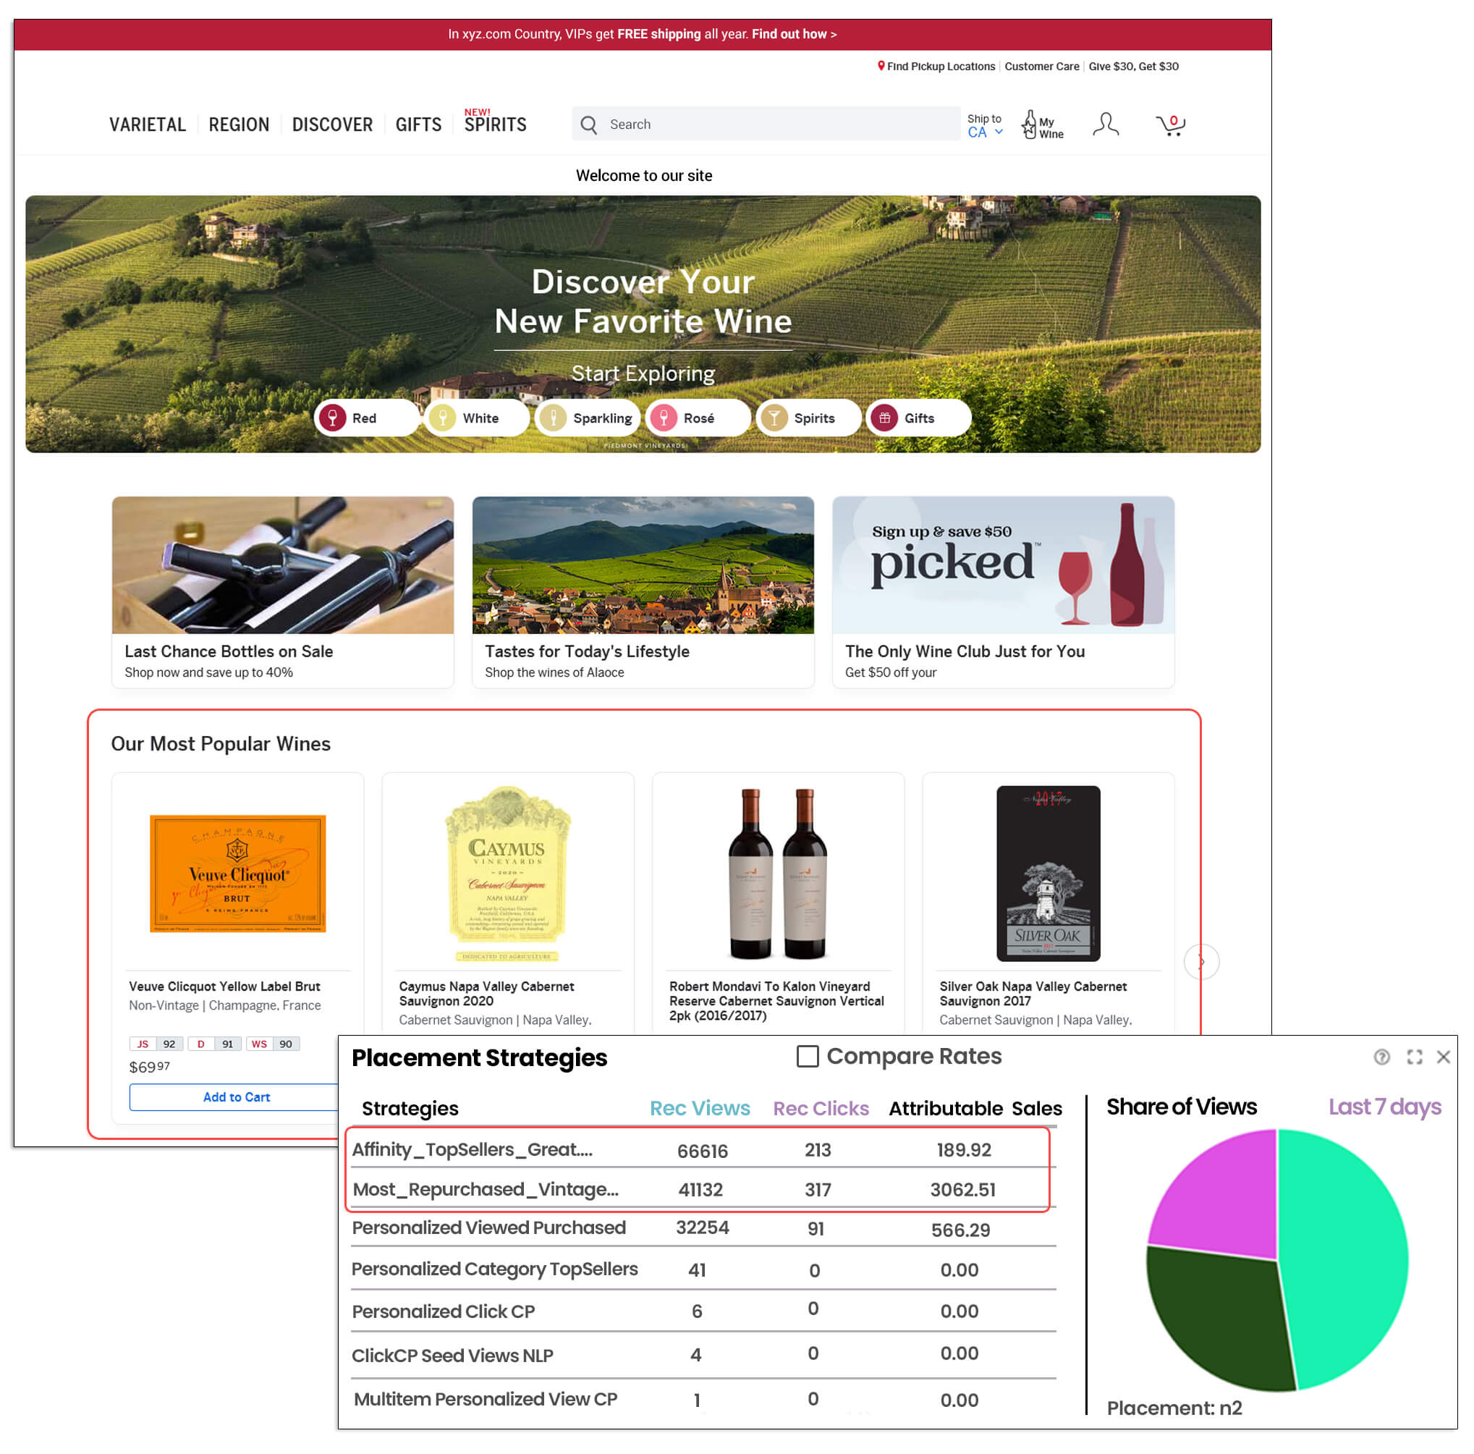Open the shopping cart icon
The image size is (1474, 1454).
(x=1169, y=124)
